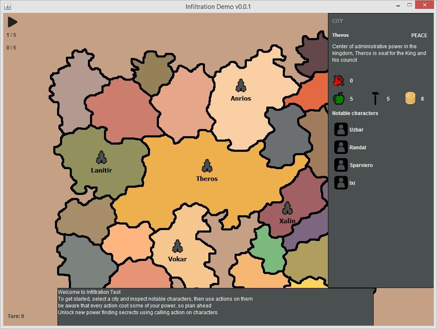This screenshot has height=329, width=437.
Task: Click Uzbar's character portrait icon
Action: pos(341,129)
